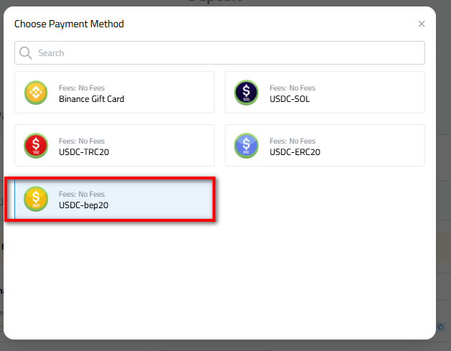
Task: Choose USDC-SOL as payment method
Action: click(x=325, y=93)
